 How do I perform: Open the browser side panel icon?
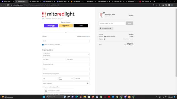[169, 5]
